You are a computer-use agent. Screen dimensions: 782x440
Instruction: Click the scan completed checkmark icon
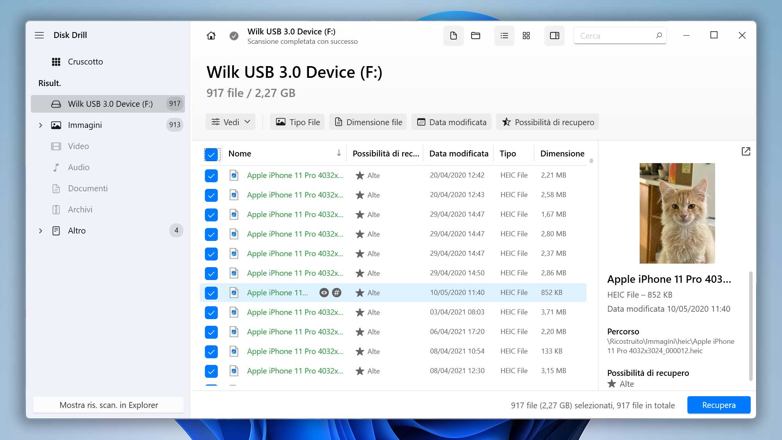pos(234,36)
